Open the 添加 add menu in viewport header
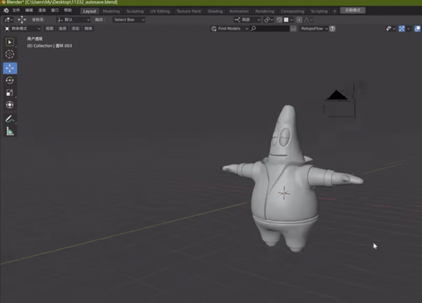422x303 pixels. (75, 29)
